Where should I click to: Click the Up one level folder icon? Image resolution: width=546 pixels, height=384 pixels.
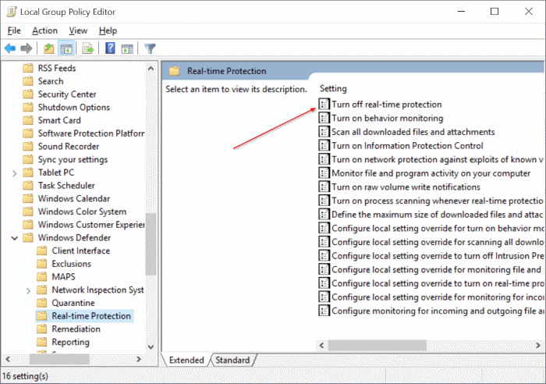pos(49,48)
